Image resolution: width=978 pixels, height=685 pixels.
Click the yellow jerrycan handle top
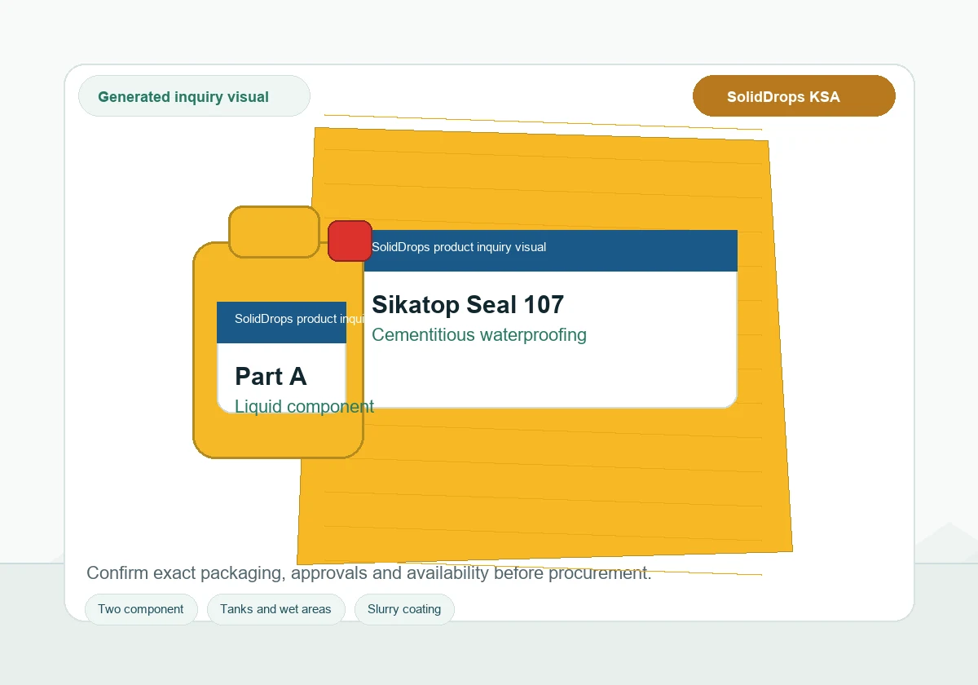coord(274,232)
